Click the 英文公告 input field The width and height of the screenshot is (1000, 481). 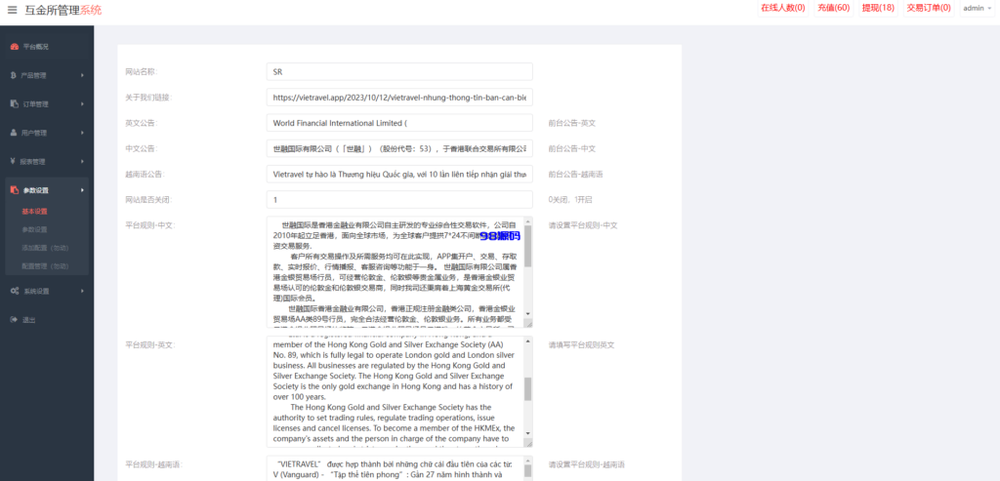point(399,123)
